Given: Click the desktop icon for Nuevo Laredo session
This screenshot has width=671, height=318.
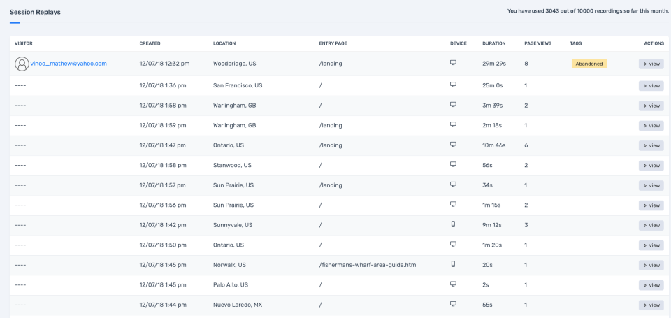Looking at the screenshot, I should coord(453,305).
